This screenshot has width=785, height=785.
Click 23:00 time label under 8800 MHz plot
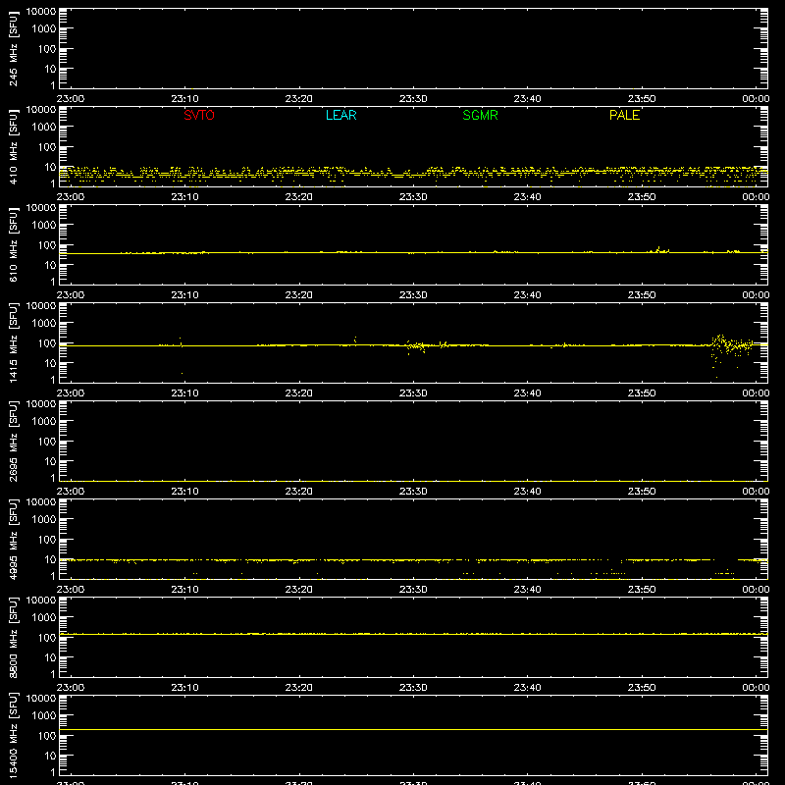pos(71,688)
